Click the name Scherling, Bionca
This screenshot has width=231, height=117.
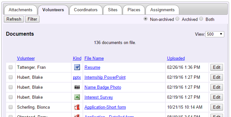(33, 107)
